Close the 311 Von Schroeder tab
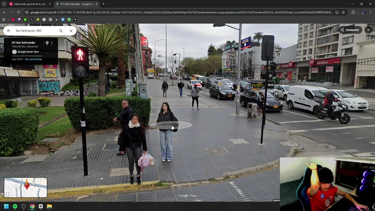 tap(96, 4)
